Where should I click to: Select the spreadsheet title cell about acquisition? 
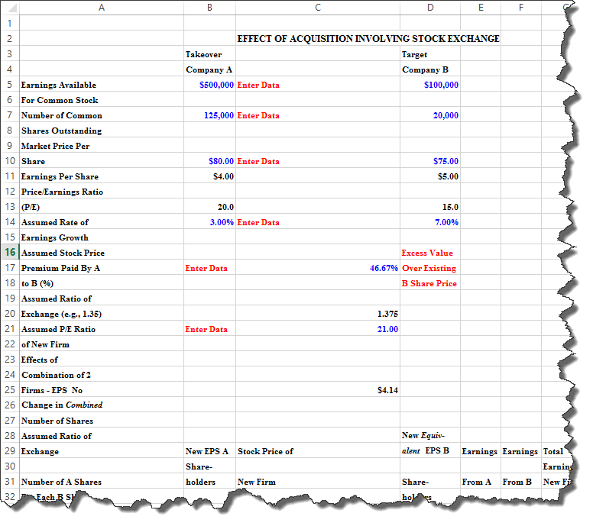368,39
